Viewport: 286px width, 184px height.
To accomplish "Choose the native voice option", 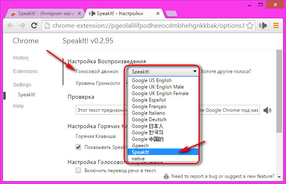I will click(x=163, y=159).
